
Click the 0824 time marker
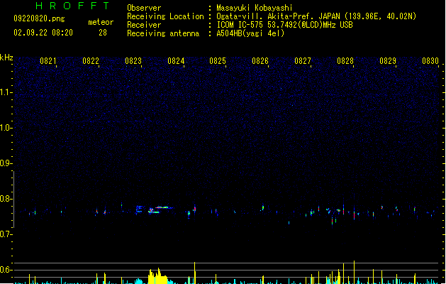[176, 61]
